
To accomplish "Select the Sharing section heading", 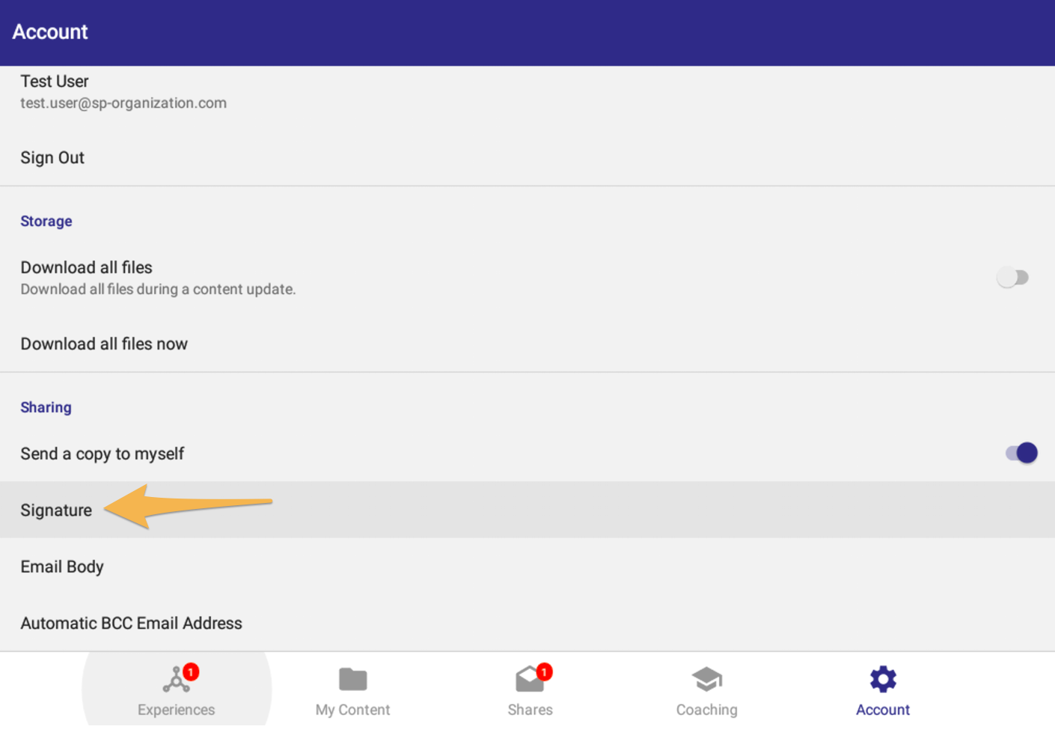I will 46,408.
